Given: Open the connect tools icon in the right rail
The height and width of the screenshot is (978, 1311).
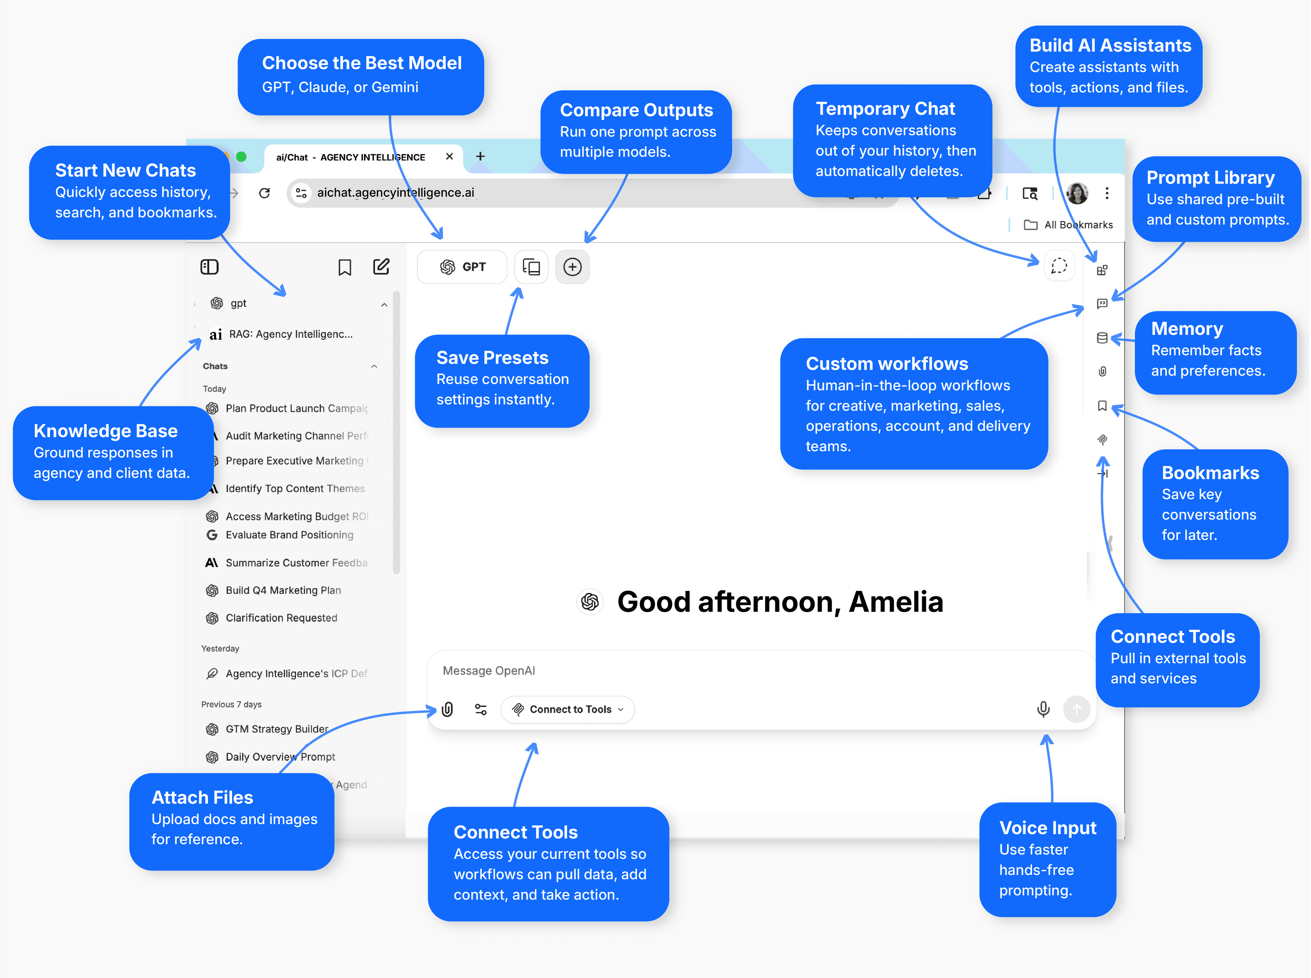Looking at the screenshot, I should tap(1102, 439).
